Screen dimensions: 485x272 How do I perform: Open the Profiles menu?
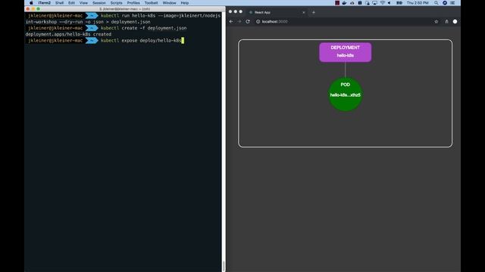(133, 3)
